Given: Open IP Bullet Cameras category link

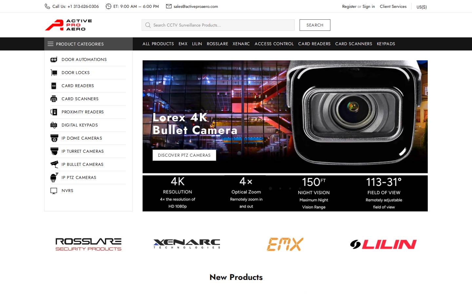Looking at the screenshot, I should [x=82, y=164].
